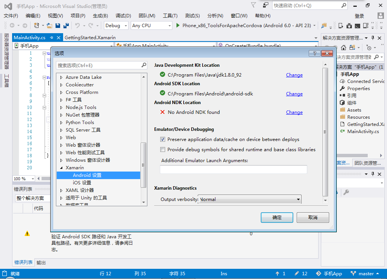Switch to the 团队资源管理器 tab

click(x=367, y=163)
